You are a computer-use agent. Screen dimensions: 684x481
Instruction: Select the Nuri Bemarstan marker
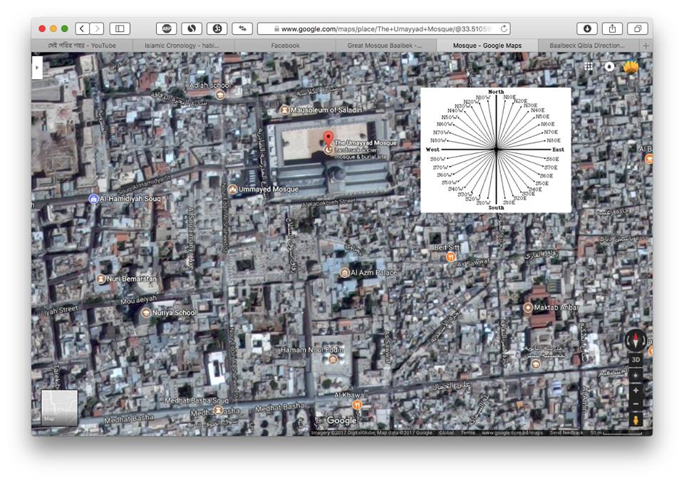(101, 279)
